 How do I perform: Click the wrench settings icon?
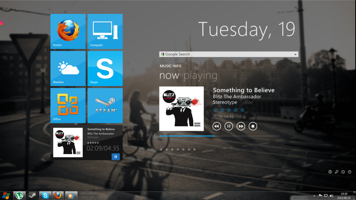[337, 172]
